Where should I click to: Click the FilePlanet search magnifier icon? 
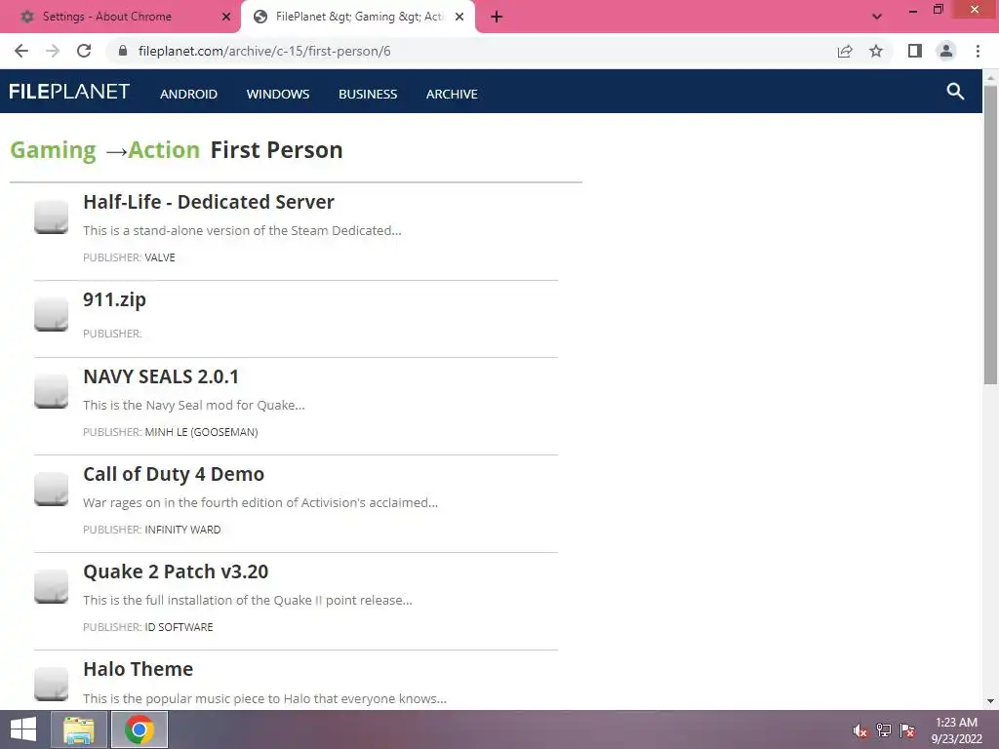[x=954, y=92]
